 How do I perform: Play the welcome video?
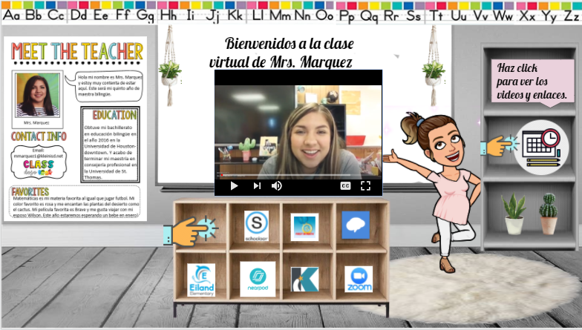coord(234,185)
